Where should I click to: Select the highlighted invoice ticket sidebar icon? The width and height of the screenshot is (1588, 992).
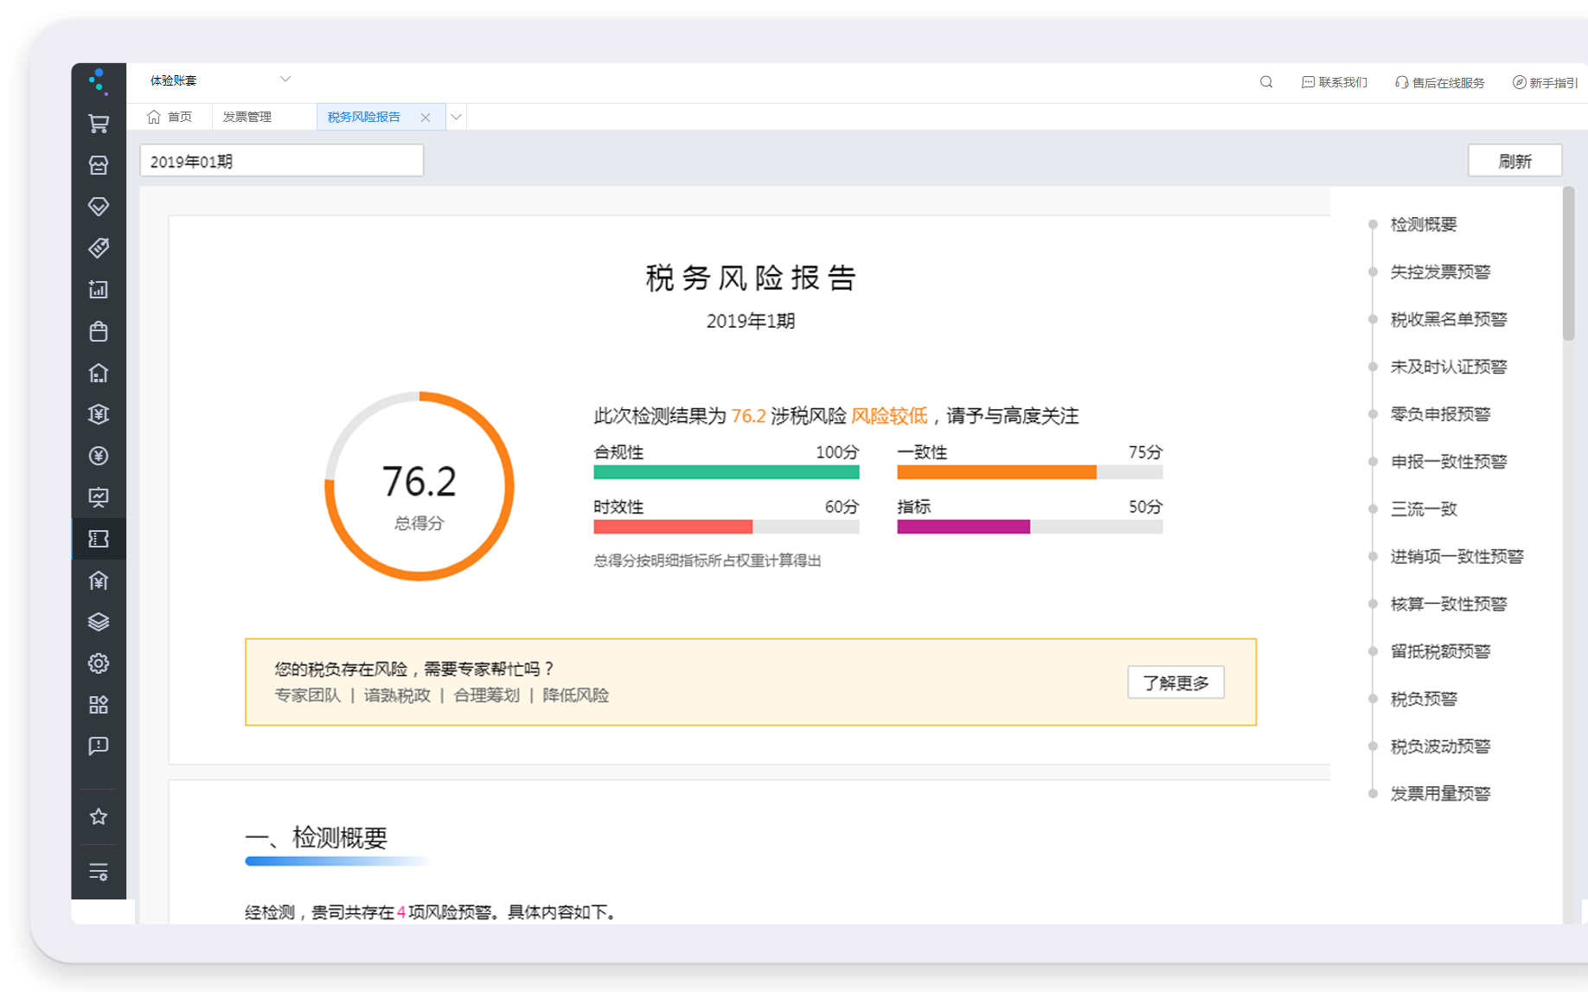pos(99,539)
